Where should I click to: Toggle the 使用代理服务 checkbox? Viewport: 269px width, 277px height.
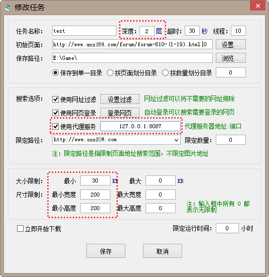74,127
